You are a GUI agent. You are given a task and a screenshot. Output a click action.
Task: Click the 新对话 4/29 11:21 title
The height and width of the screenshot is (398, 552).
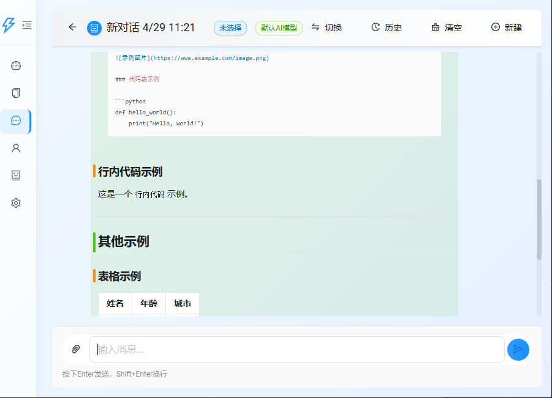(151, 28)
